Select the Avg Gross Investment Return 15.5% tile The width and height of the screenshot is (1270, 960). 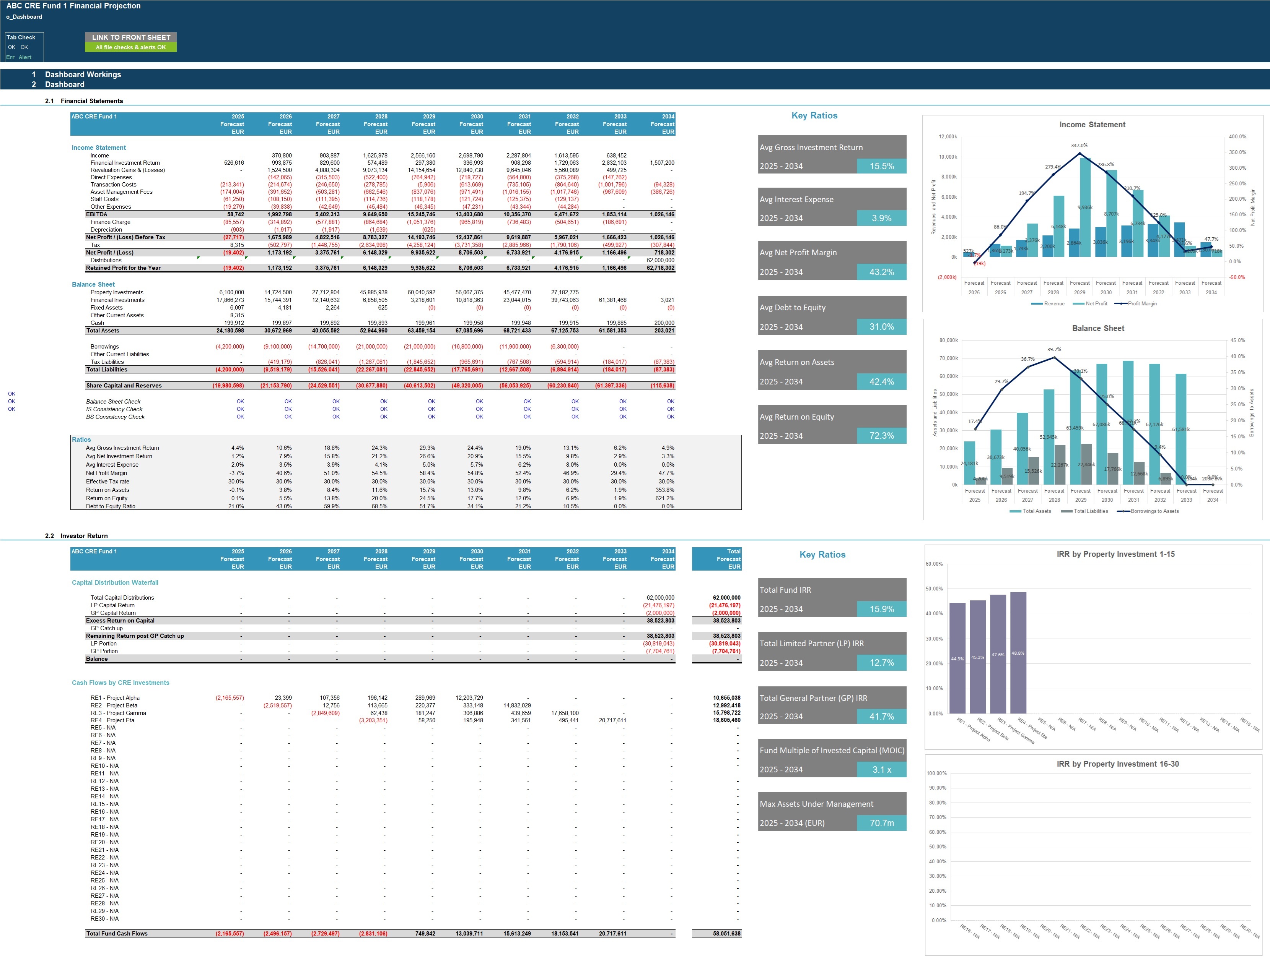832,155
